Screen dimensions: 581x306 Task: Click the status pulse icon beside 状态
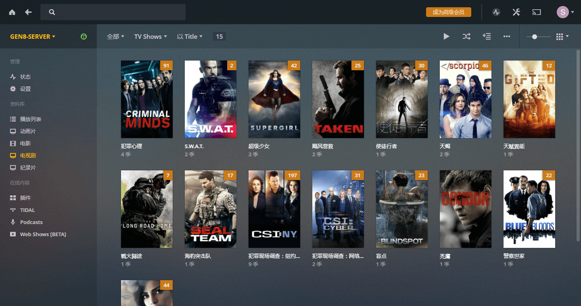(x=13, y=77)
